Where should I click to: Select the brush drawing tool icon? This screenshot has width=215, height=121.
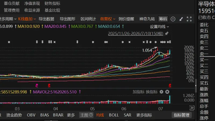coord(181,19)
